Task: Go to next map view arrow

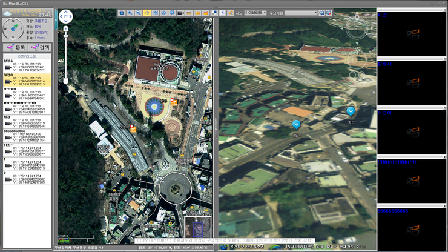Action: 164,13
